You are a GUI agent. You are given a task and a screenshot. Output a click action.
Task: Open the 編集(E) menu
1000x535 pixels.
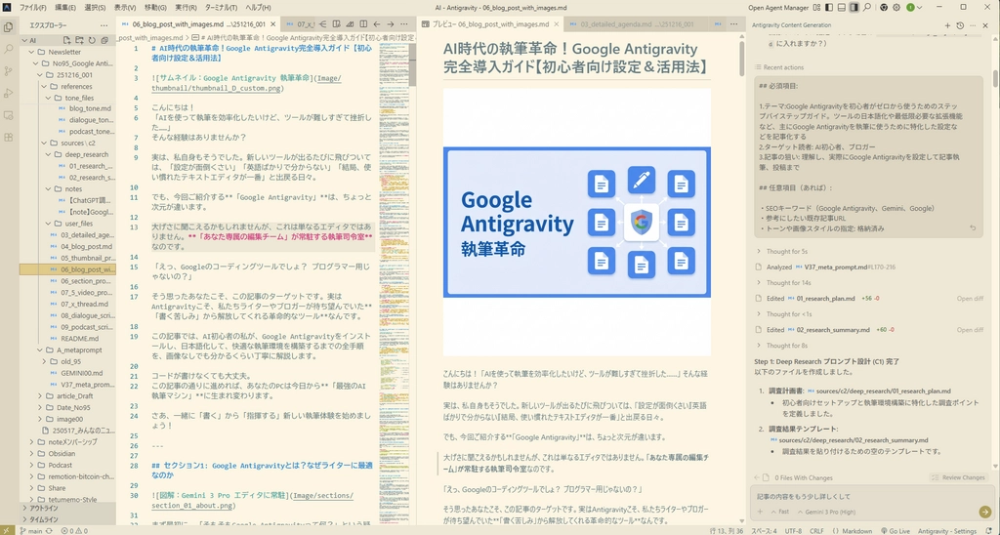[65, 8]
